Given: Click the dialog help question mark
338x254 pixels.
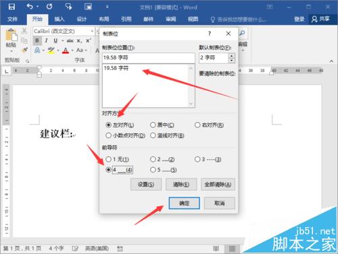Looking at the screenshot, I should click(x=210, y=34).
